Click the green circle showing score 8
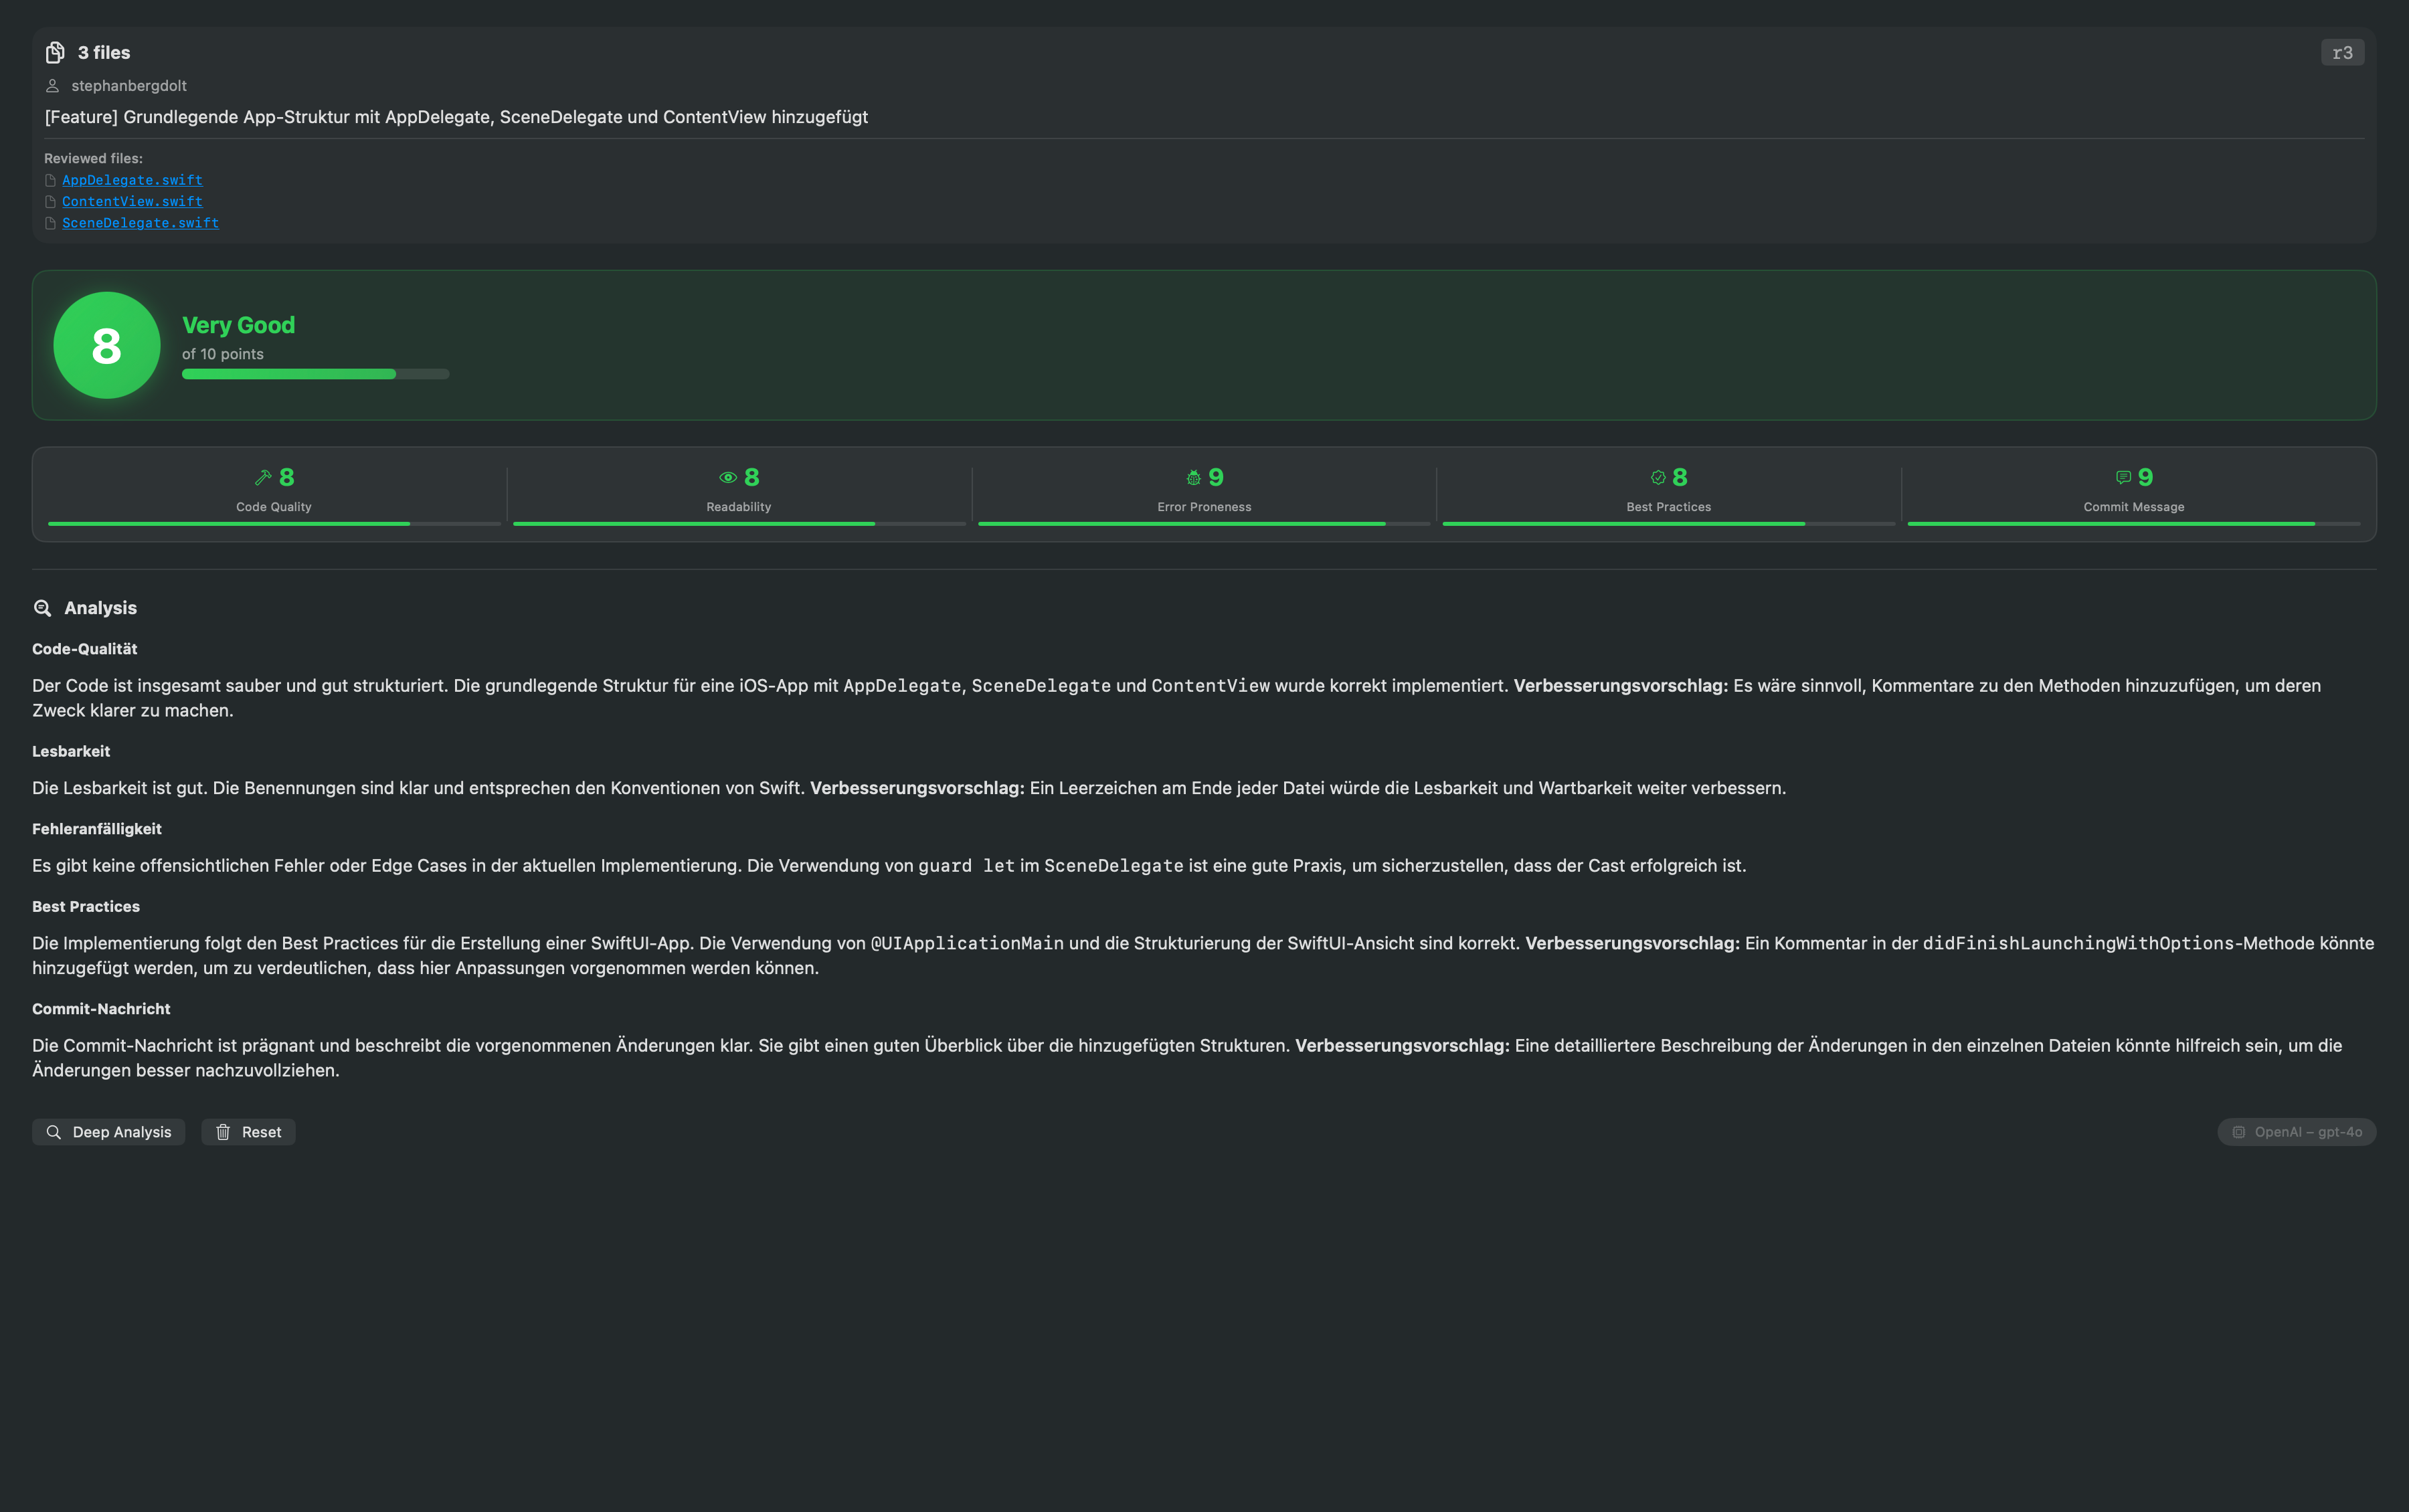The width and height of the screenshot is (2409, 1512). [106, 344]
